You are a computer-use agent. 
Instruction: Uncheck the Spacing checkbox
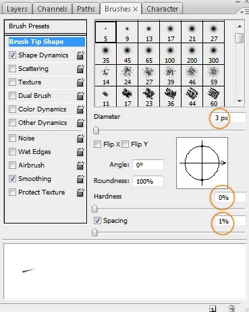coord(97,221)
